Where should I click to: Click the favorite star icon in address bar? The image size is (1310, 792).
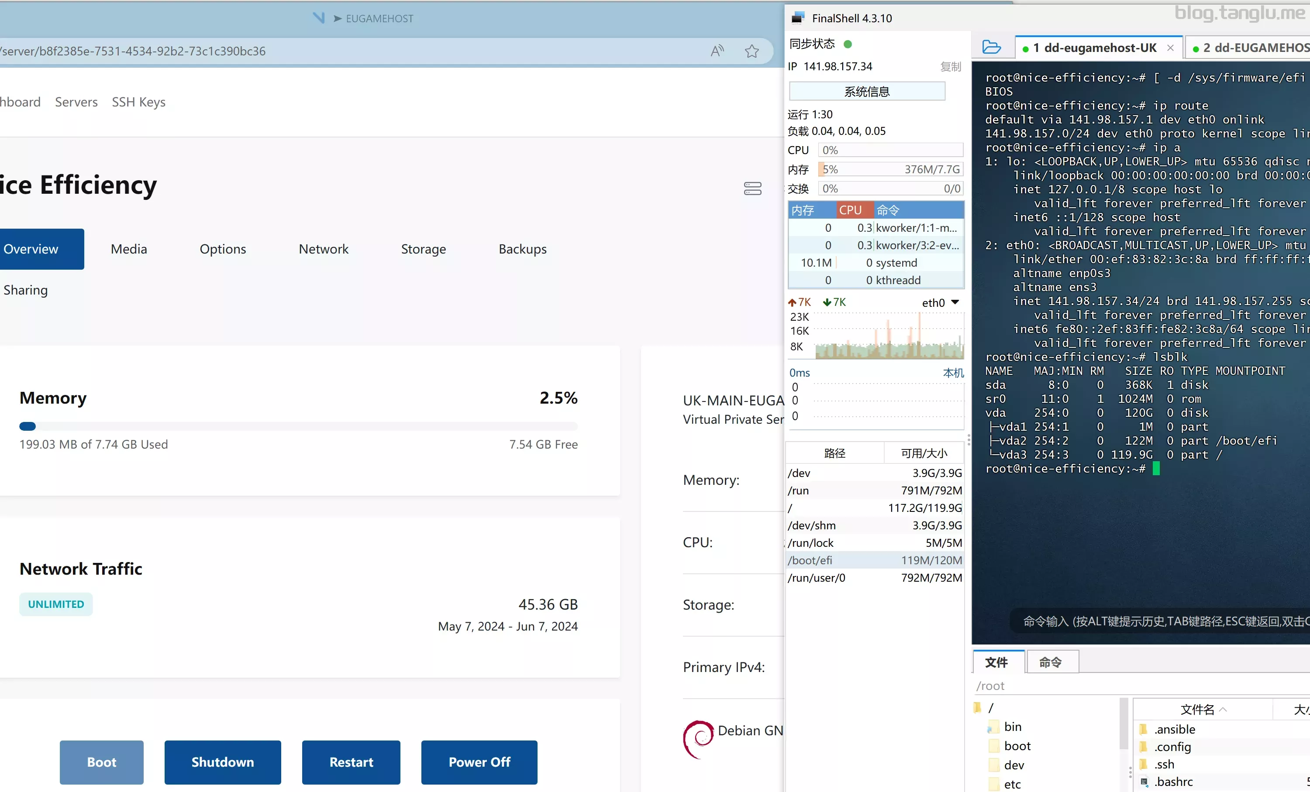click(x=752, y=51)
